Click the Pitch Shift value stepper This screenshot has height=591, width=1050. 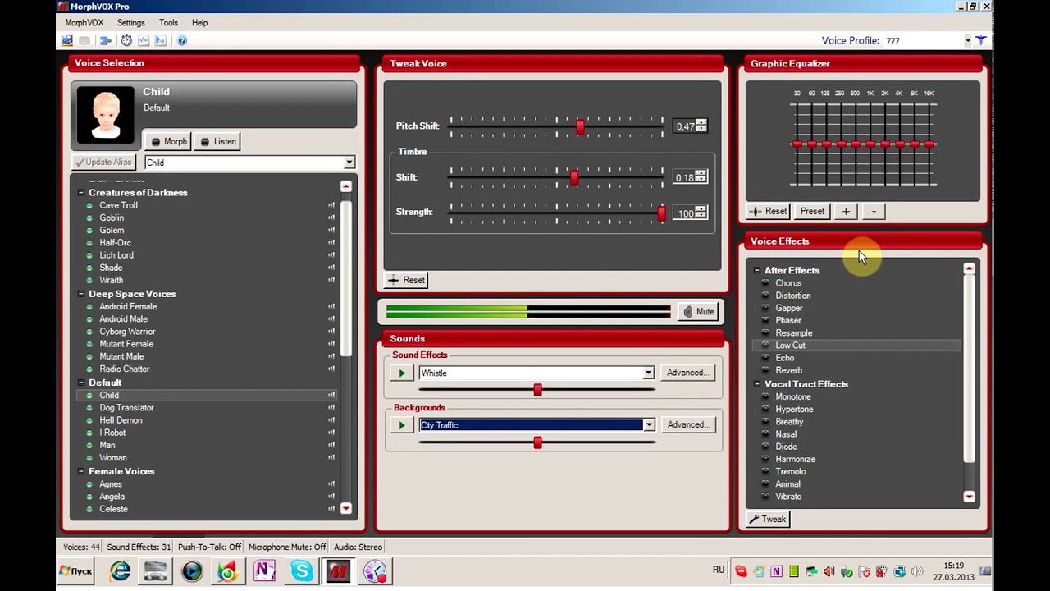coord(701,126)
